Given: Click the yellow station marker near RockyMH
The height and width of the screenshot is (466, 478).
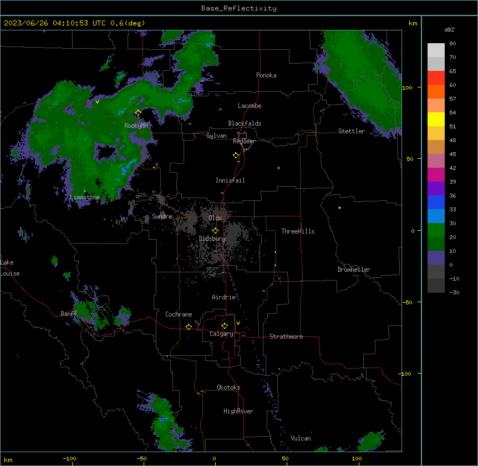Looking at the screenshot, I should (x=138, y=113).
